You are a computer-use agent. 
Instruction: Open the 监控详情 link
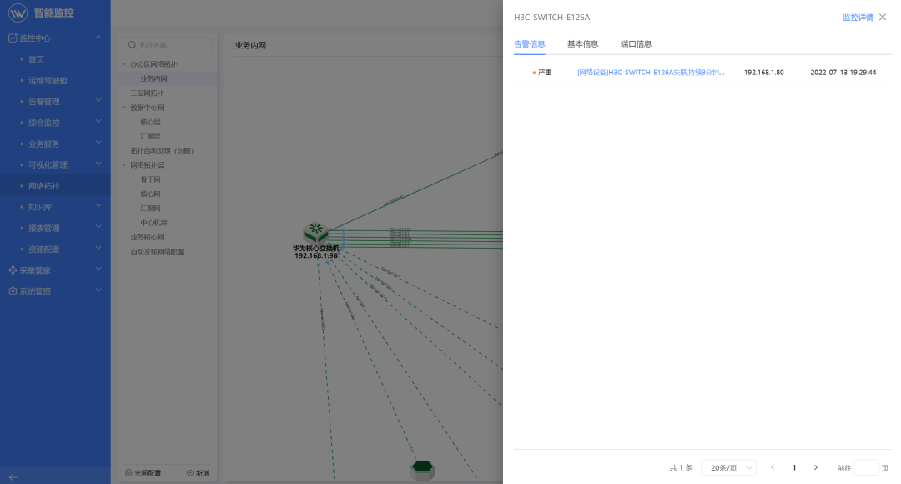point(858,18)
